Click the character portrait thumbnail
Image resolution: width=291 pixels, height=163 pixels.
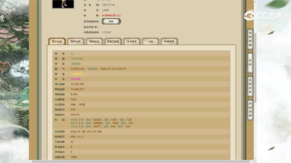point(63,4)
